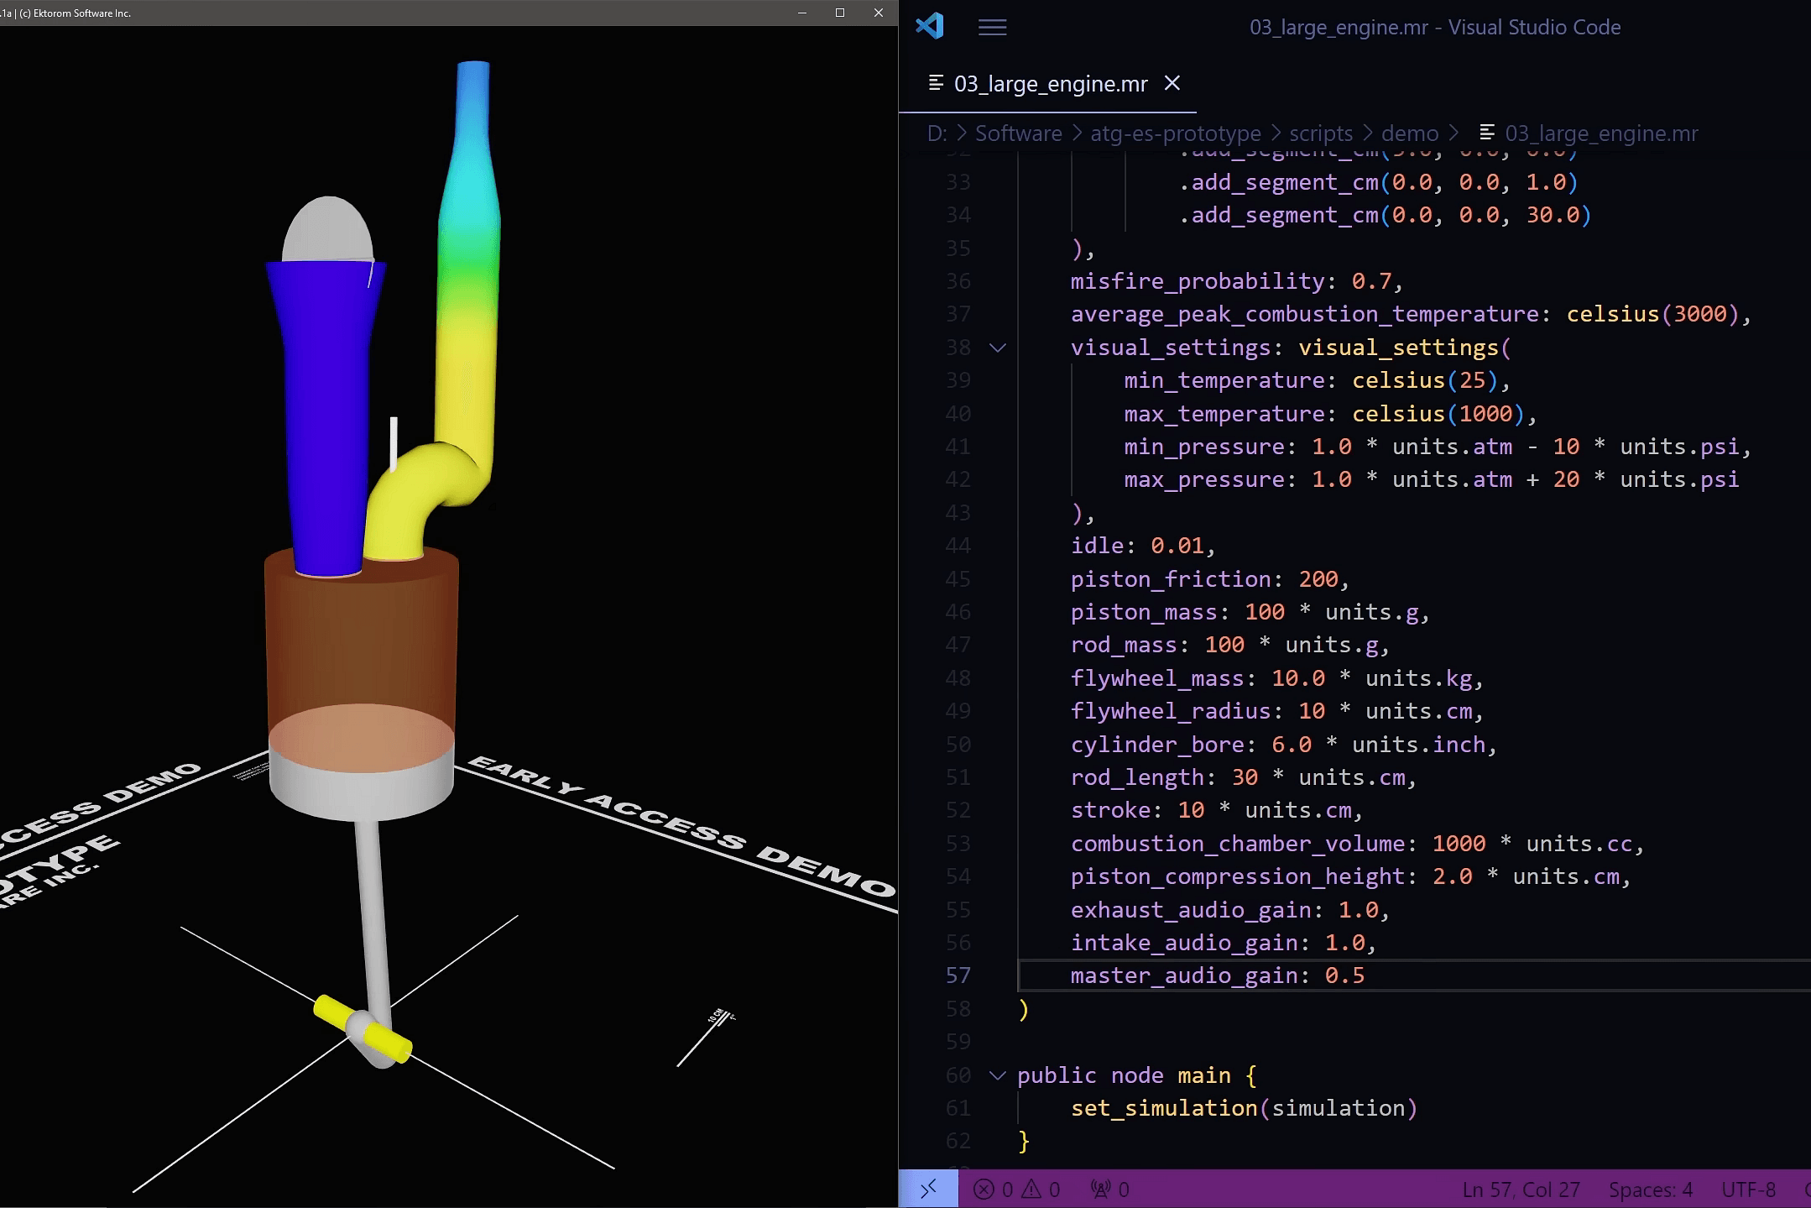
Task: Click the 'cylinder_bore: 6.0 * units.inch' line
Action: click(x=1283, y=745)
